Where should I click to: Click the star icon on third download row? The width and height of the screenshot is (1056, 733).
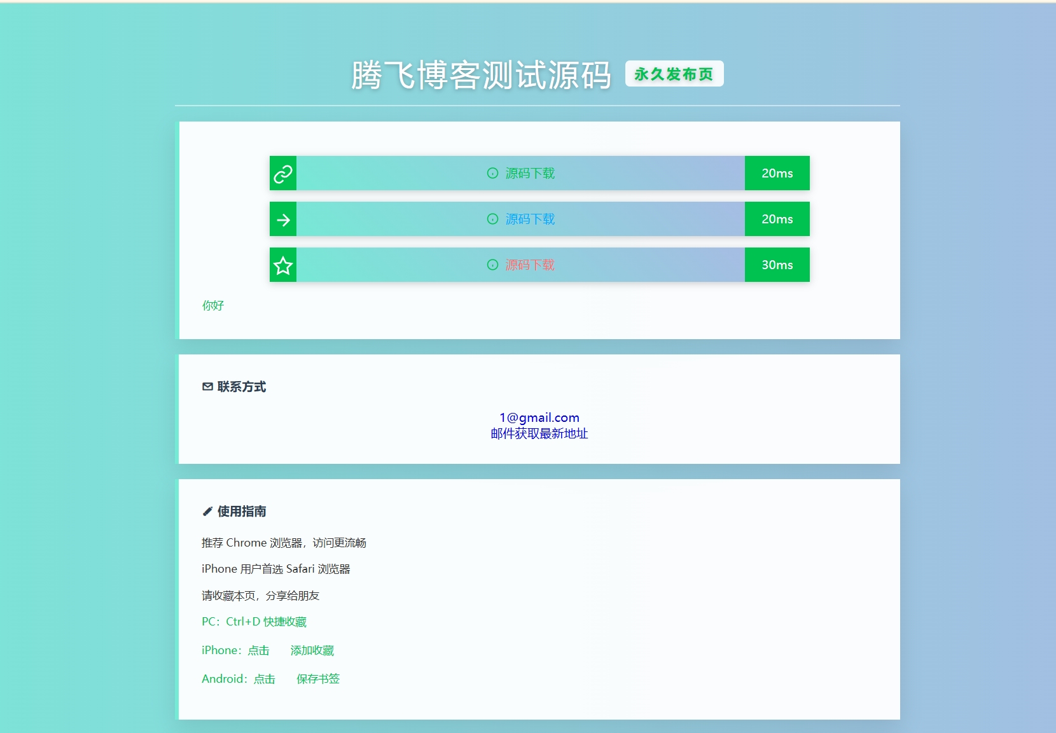pyautogui.click(x=283, y=265)
